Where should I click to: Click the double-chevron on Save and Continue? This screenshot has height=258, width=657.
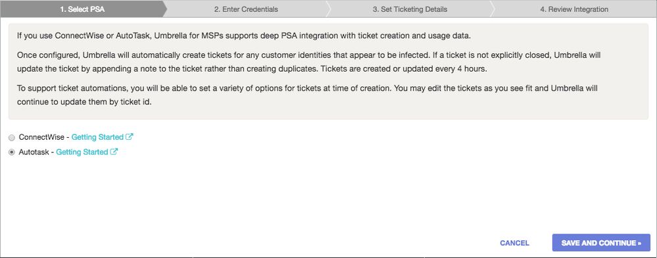(639, 243)
